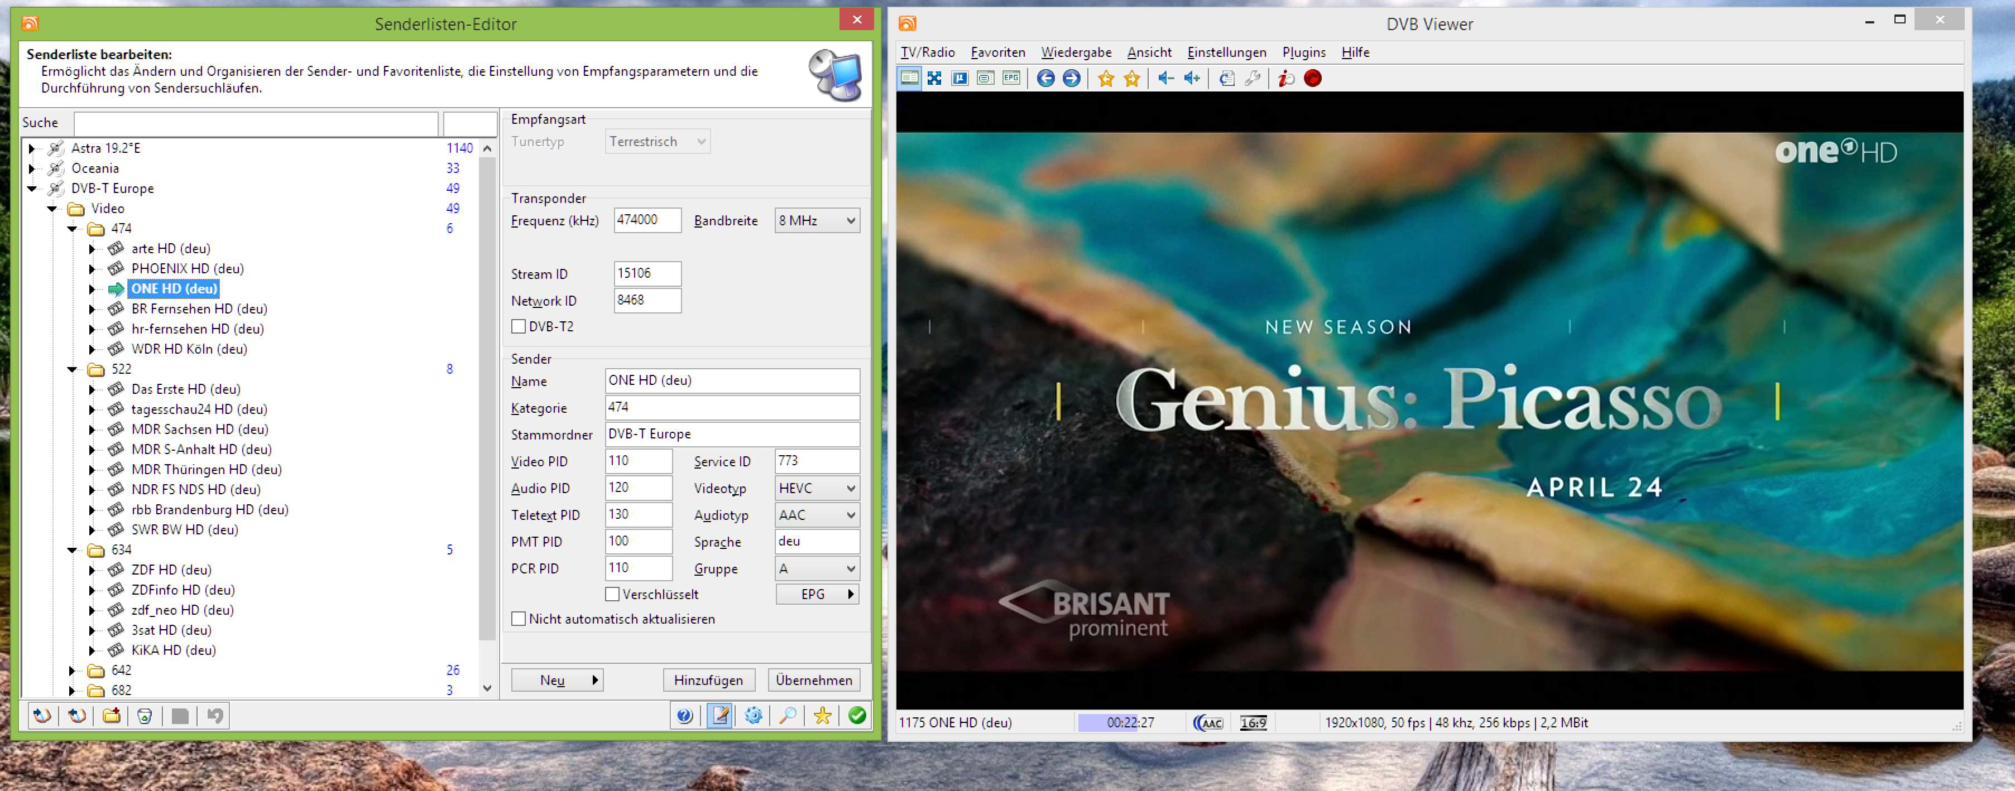Start recording with the red record button

click(x=1313, y=78)
